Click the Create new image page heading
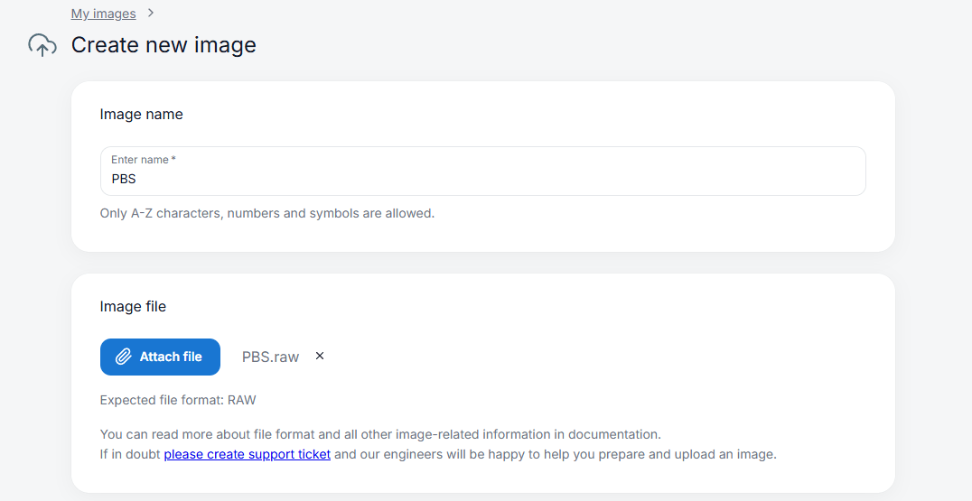The image size is (972, 501). pos(164,45)
